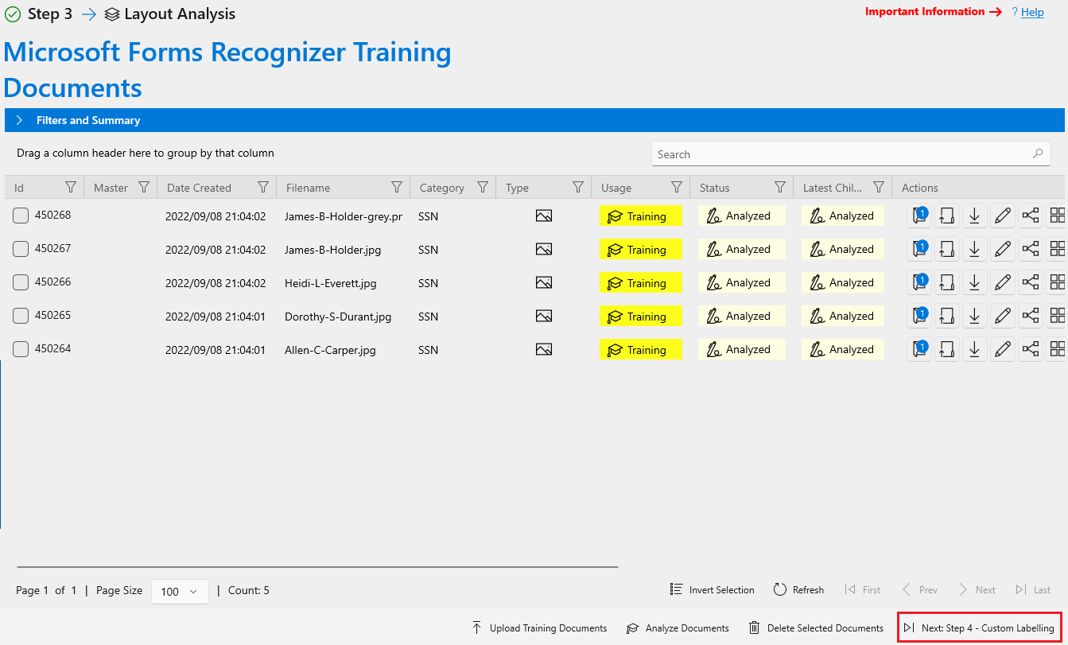Click the page-upload icon for Dorothy-S-Durant.jpg
This screenshot has width=1068, height=645.
point(947,316)
